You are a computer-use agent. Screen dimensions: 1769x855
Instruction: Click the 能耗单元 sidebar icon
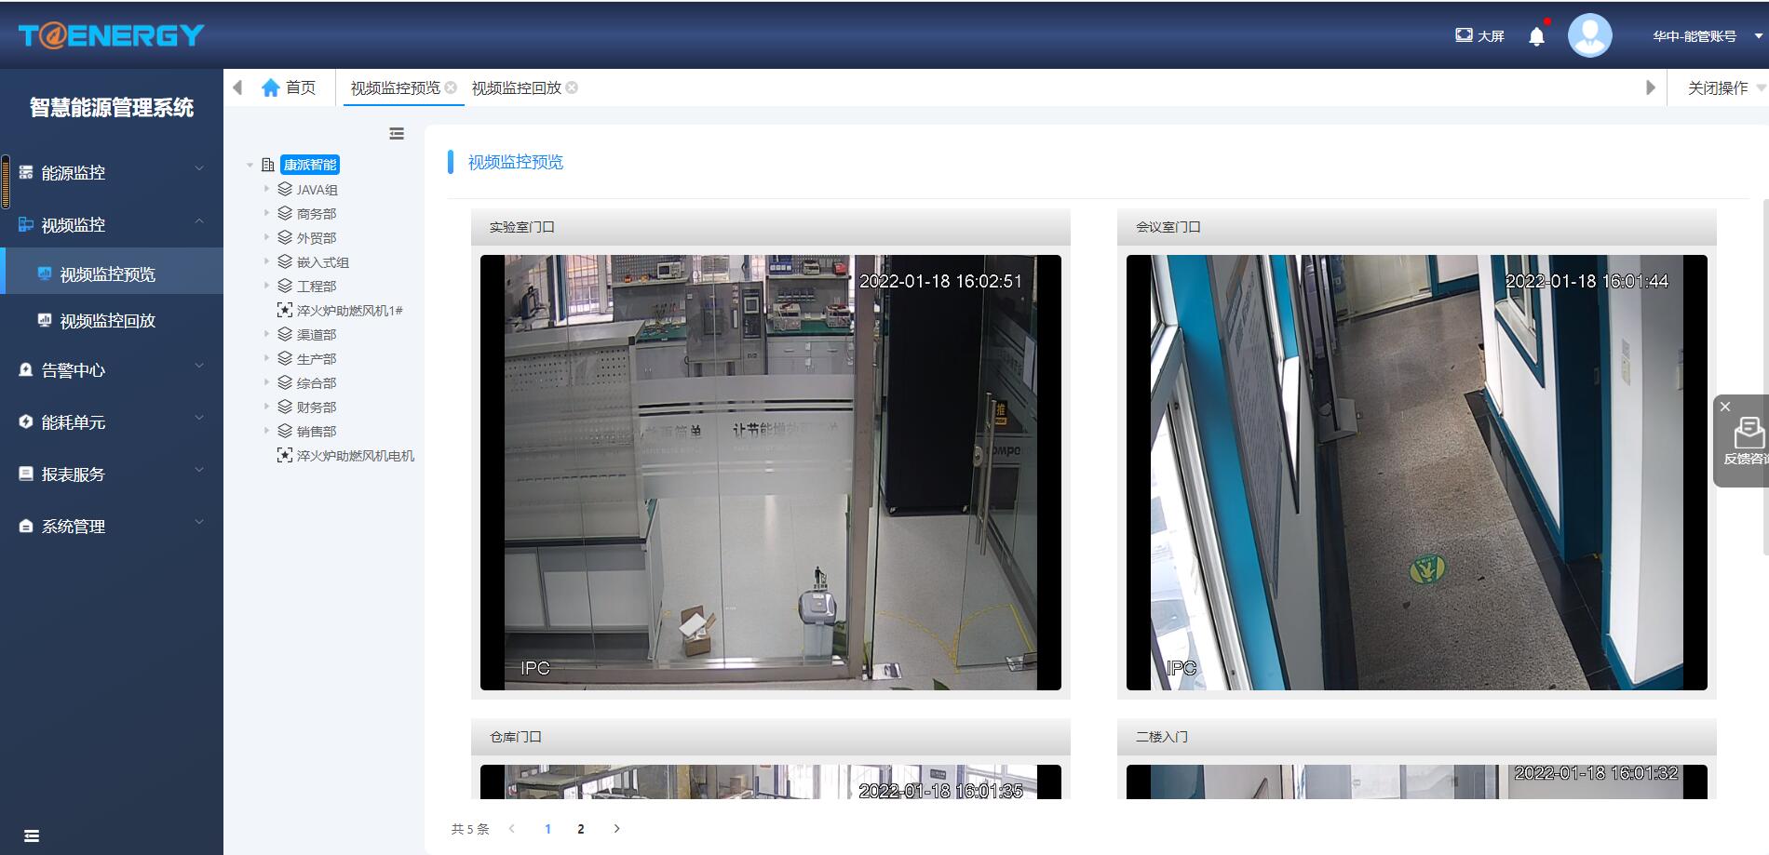click(26, 421)
